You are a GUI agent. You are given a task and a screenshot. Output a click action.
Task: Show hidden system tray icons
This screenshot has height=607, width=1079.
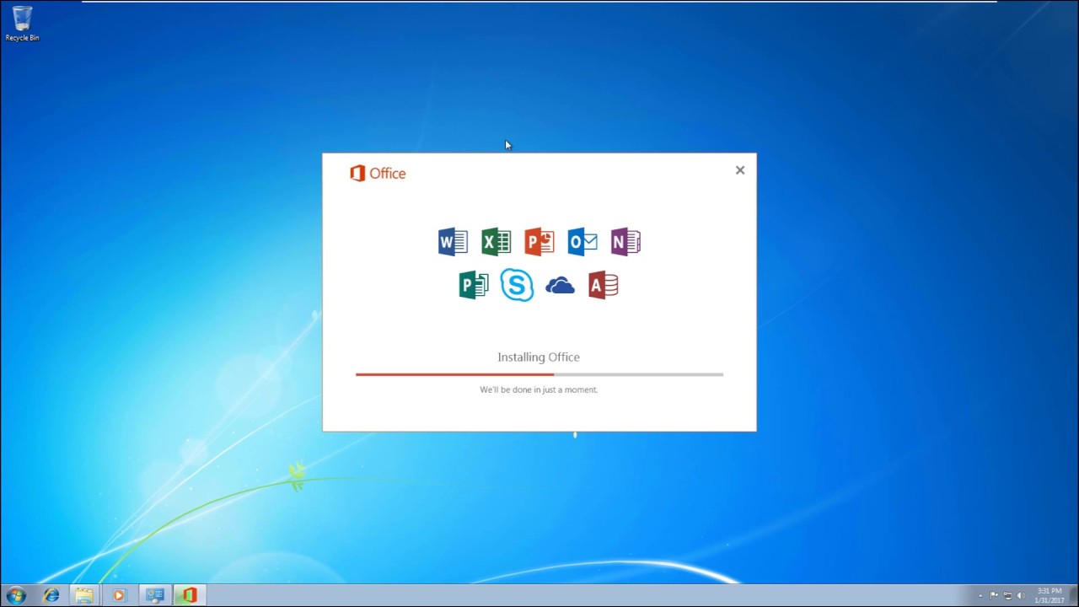(980, 596)
